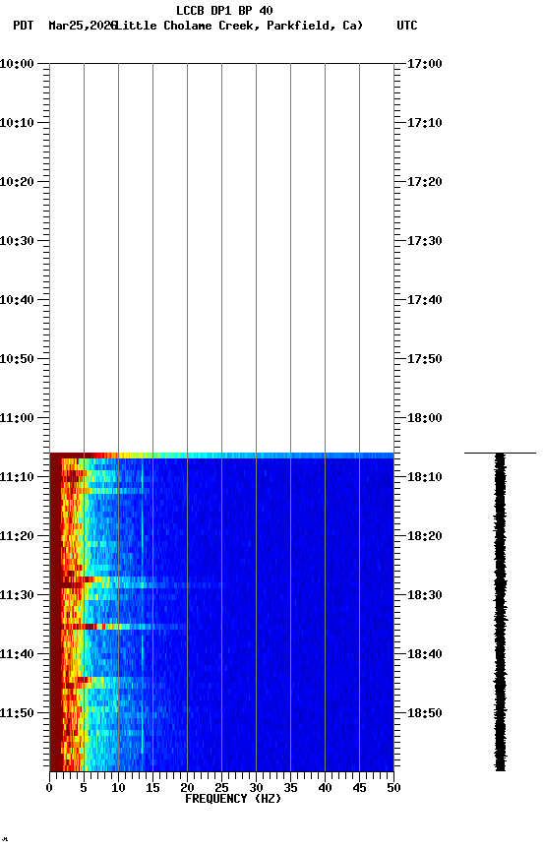Viewport: 543px width, 850px height.
Task: Click the 10:40 PDT time label
Action: (x=17, y=300)
